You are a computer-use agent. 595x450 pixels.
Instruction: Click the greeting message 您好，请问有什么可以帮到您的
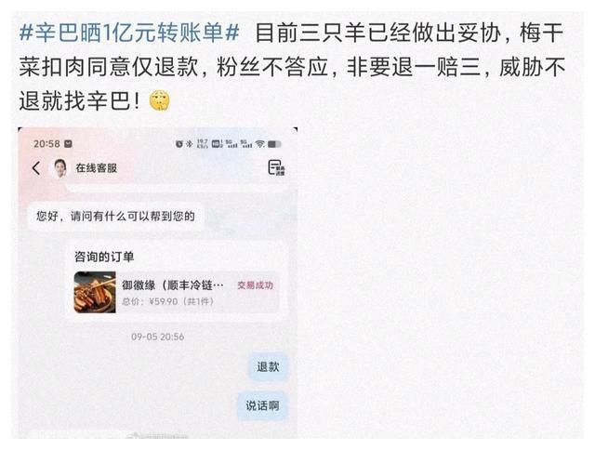(x=115, y=217)
